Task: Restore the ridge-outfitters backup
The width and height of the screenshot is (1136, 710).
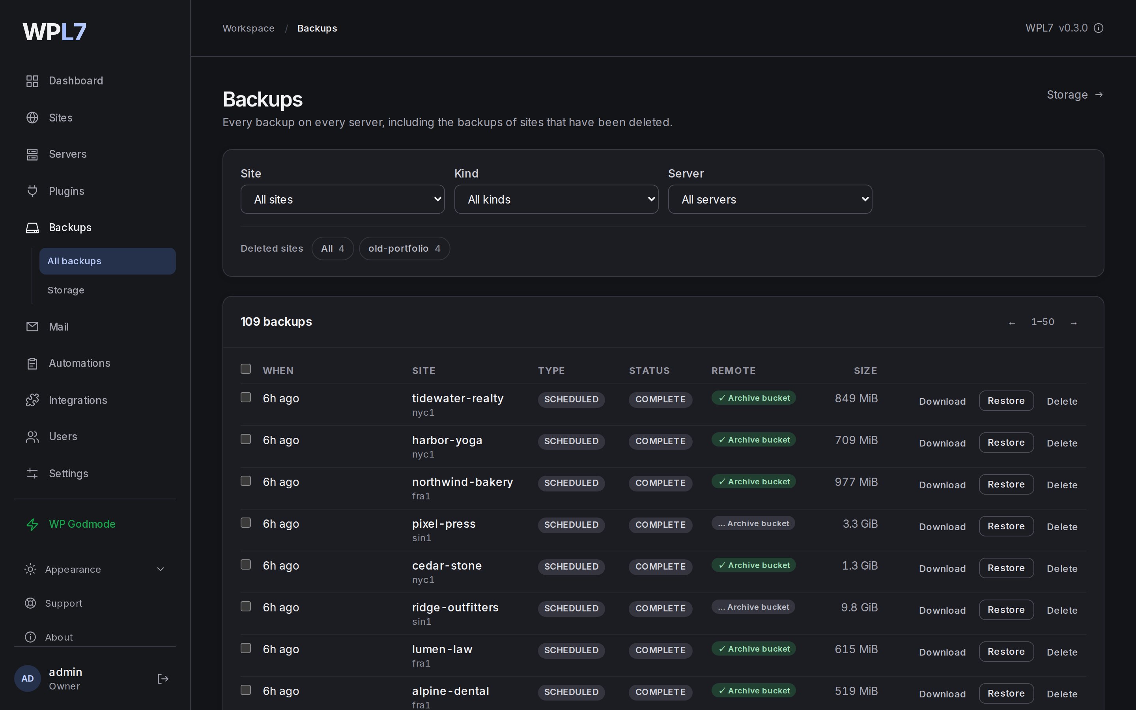Action: coord(1006,609)
